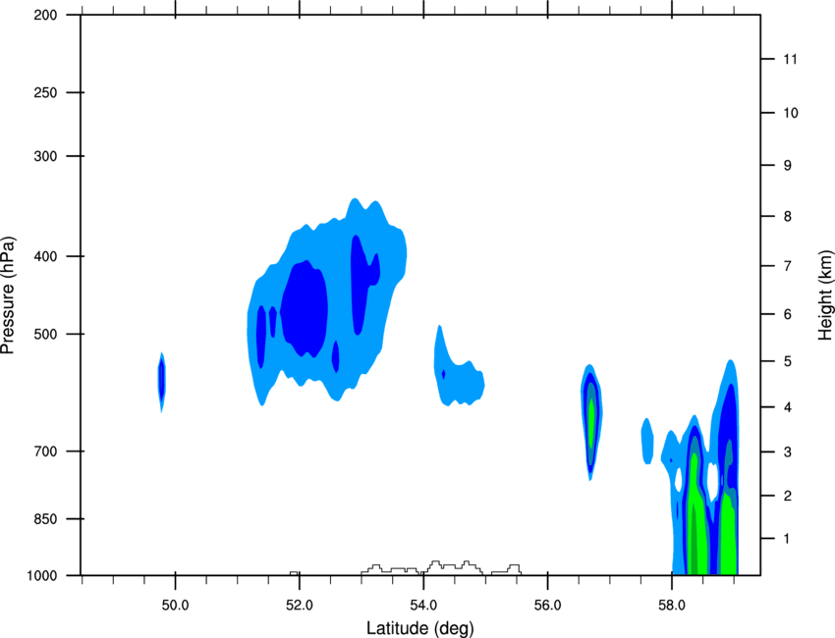Click the 56.0 latitude tick label

(x=548, y=606)
